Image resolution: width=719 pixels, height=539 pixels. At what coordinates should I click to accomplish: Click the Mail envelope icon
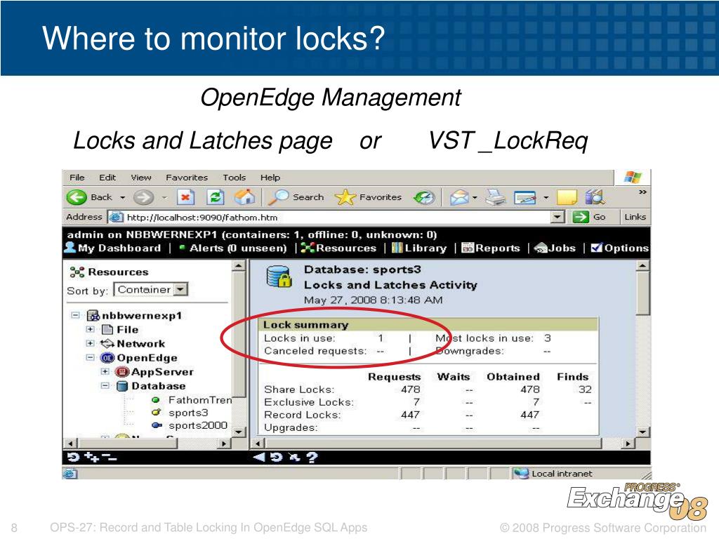point(459,197)
